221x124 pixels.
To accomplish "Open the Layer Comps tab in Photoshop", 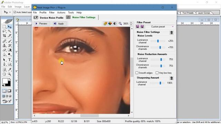I will (204, 13).
